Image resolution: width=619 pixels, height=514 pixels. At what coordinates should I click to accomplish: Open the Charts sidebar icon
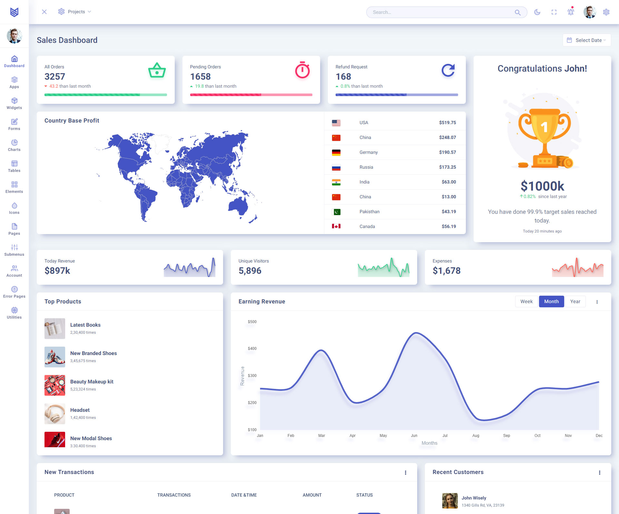pos(14,143)
